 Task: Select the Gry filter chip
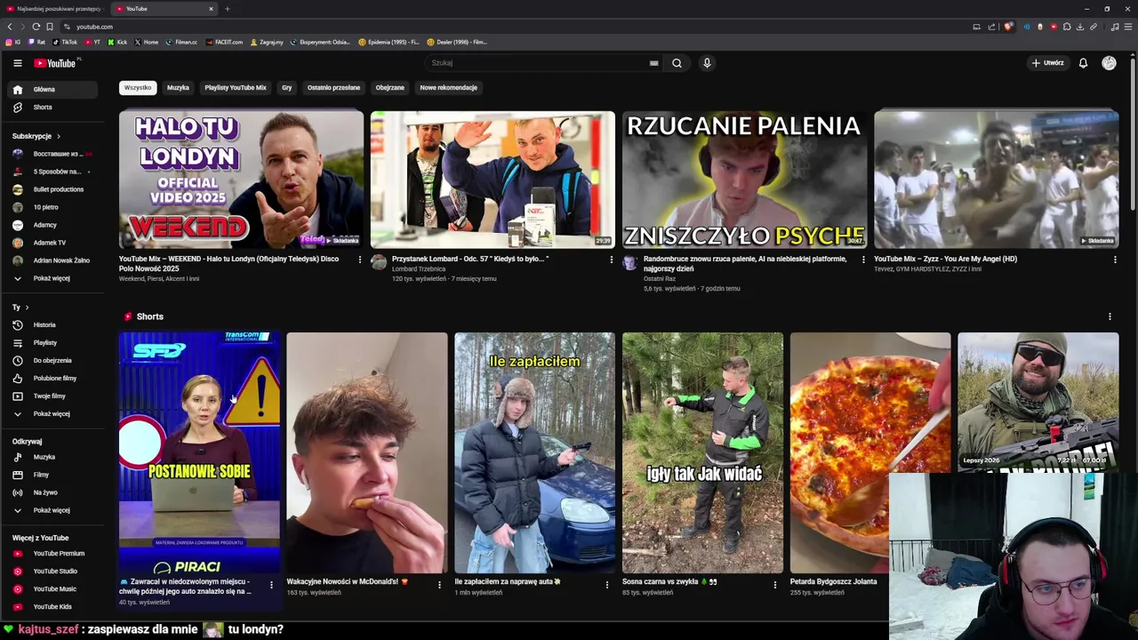pyautogui.click(x=286, y=87)
